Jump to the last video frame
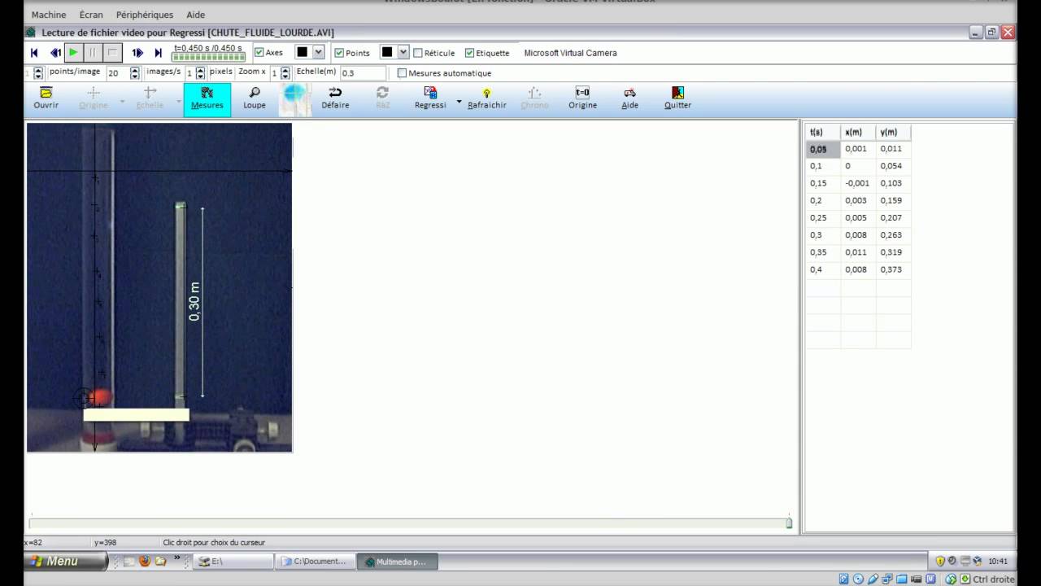Image resolution: width=1041 pixels, height=586 pixels. [x=159, y=53]
